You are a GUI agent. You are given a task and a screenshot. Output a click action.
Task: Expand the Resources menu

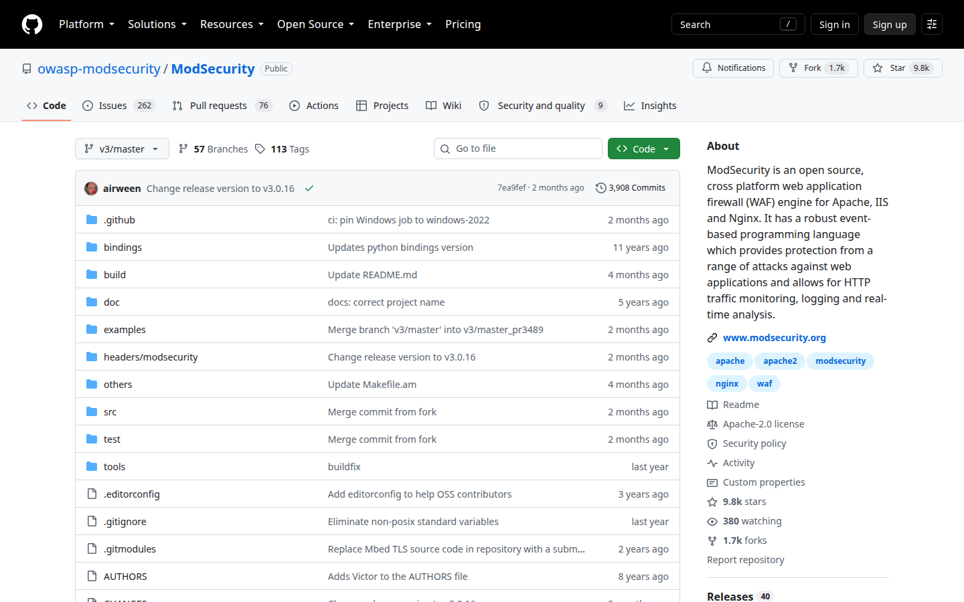(232, 24)
